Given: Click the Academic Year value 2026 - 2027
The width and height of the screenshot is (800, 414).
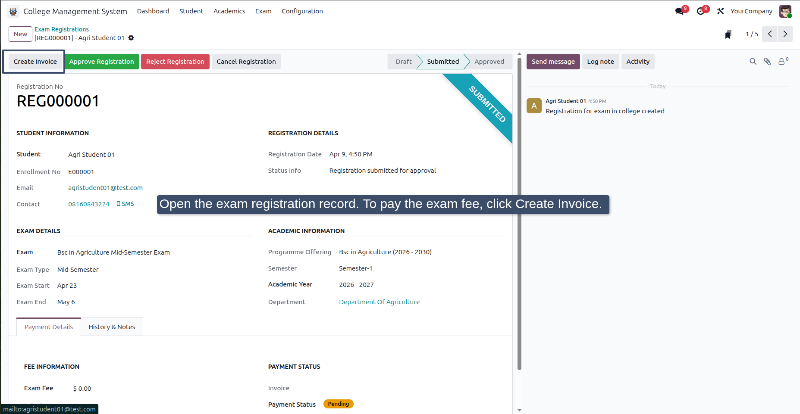Looking at the screenshot, I should coord(356,285).
